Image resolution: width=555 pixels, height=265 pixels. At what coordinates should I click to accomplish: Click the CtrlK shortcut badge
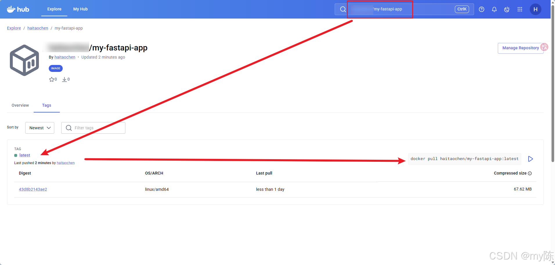pos(462,9)
